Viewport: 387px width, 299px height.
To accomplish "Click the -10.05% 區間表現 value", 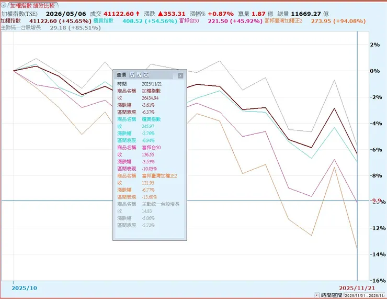I will 150,169.
